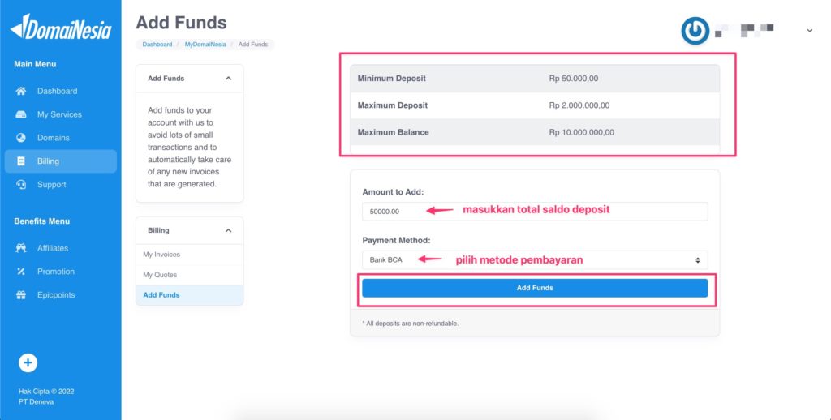
Task: Click the My Services server icon
Action: tap(20, 114)
